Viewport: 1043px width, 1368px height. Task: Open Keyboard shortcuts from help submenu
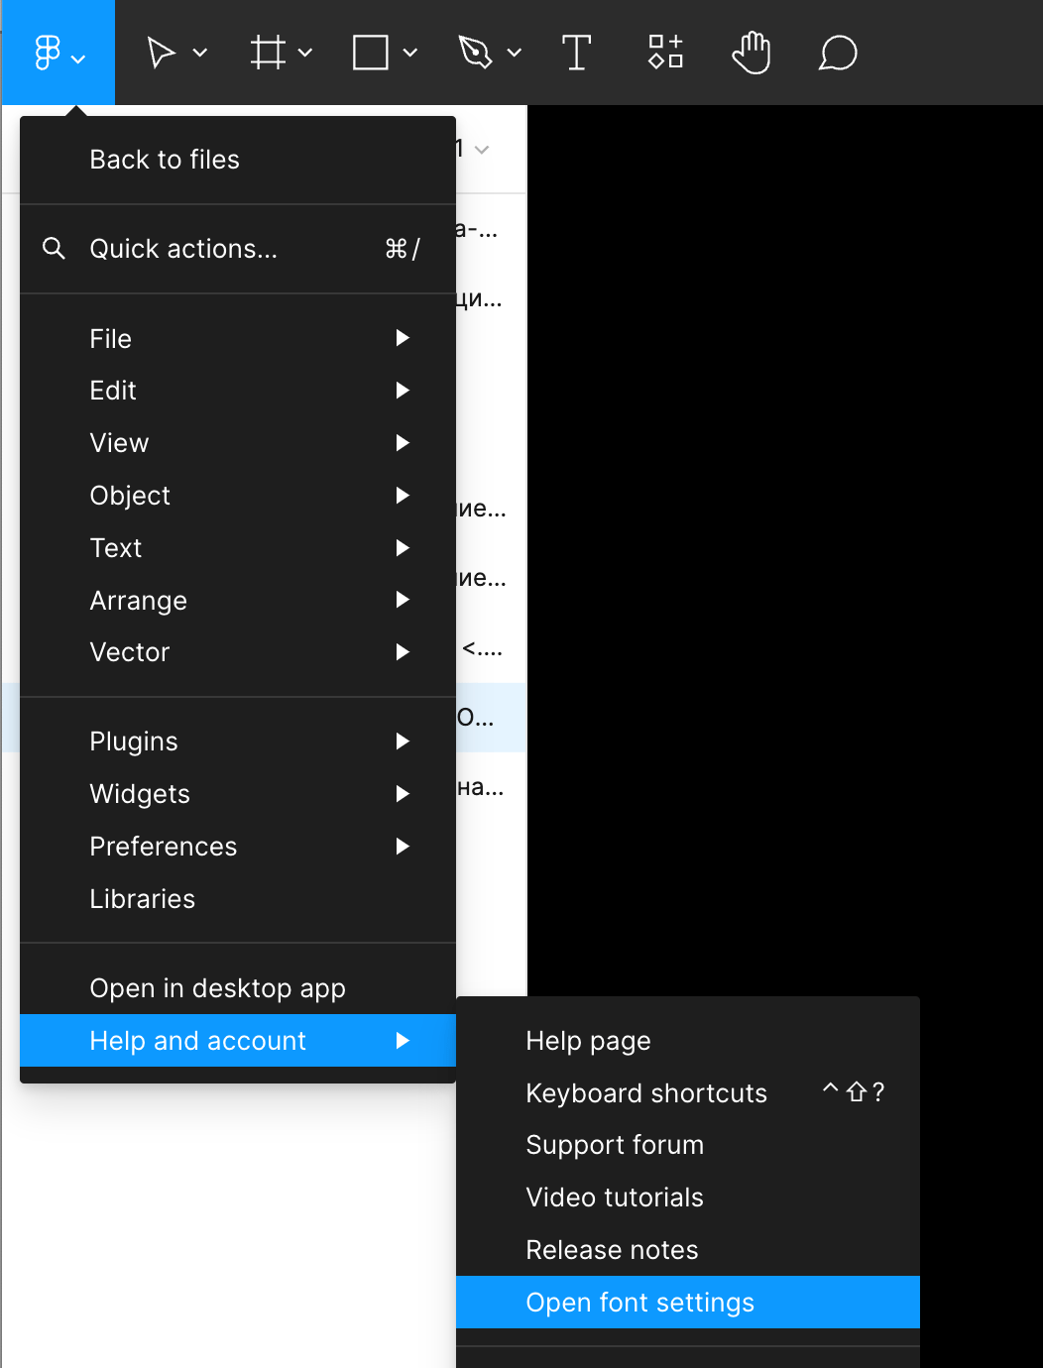click(x=646, y=1093)
